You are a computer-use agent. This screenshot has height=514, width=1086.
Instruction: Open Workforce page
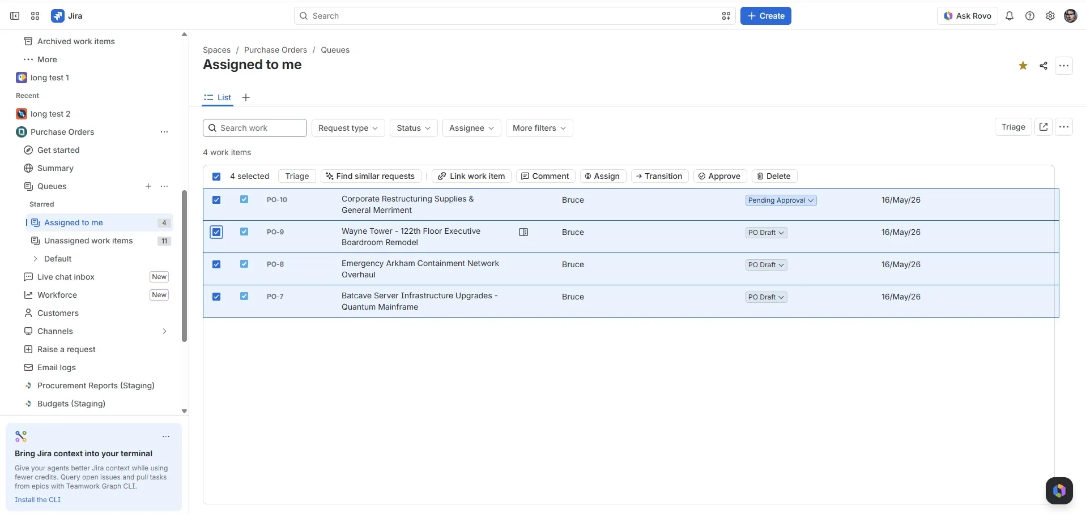coord(57,295)
